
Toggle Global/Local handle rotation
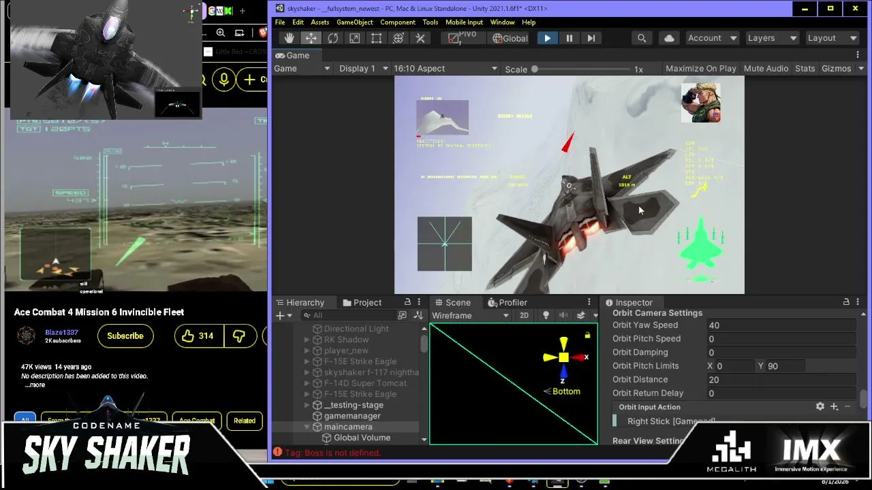pyautogui.click(x=510, y=38)
